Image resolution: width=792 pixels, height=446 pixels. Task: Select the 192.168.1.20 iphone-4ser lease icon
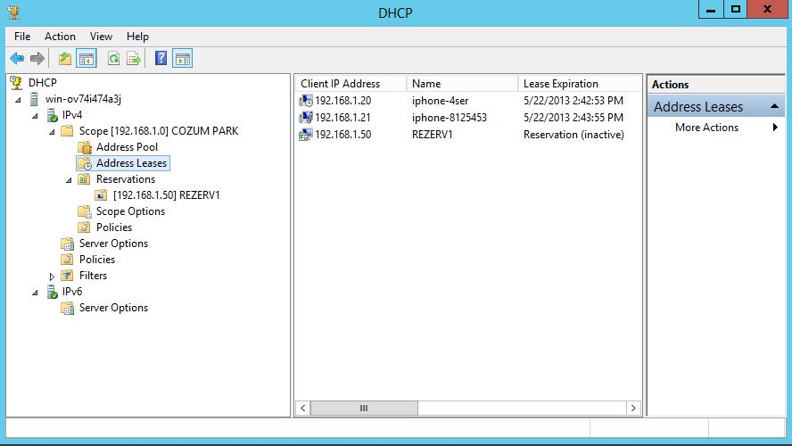coord(306,101)
